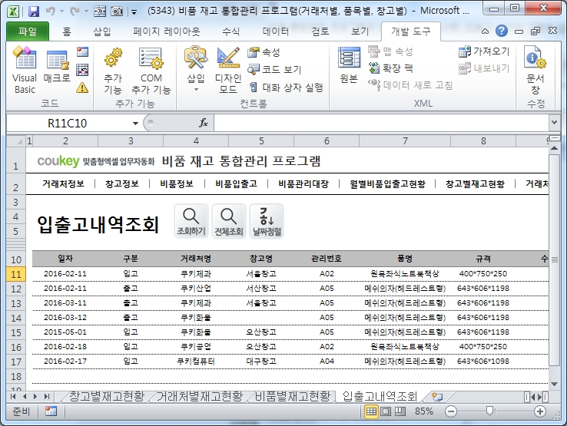Open the Excel Help icon
Screen dimensions: 567x426
click(x=501, y=31)
